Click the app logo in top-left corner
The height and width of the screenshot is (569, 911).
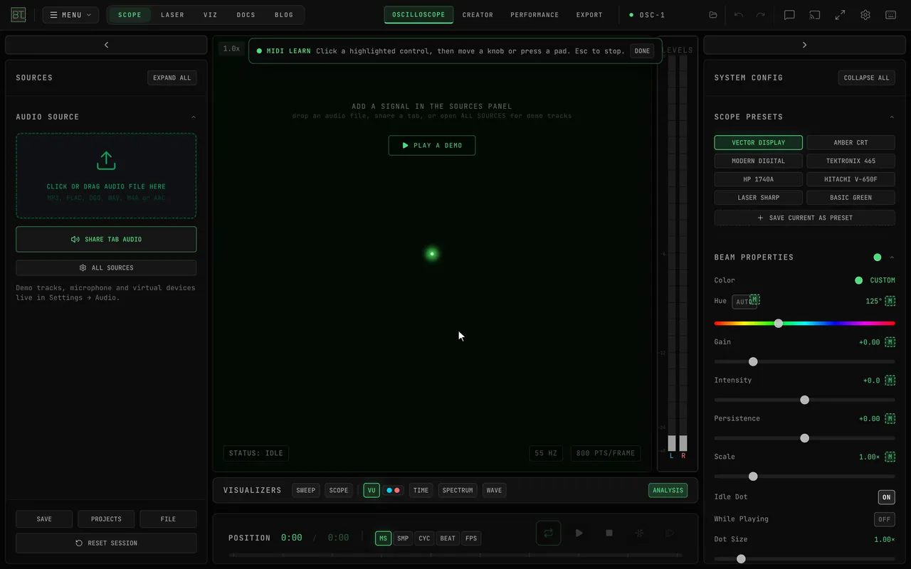coord(19,15)
